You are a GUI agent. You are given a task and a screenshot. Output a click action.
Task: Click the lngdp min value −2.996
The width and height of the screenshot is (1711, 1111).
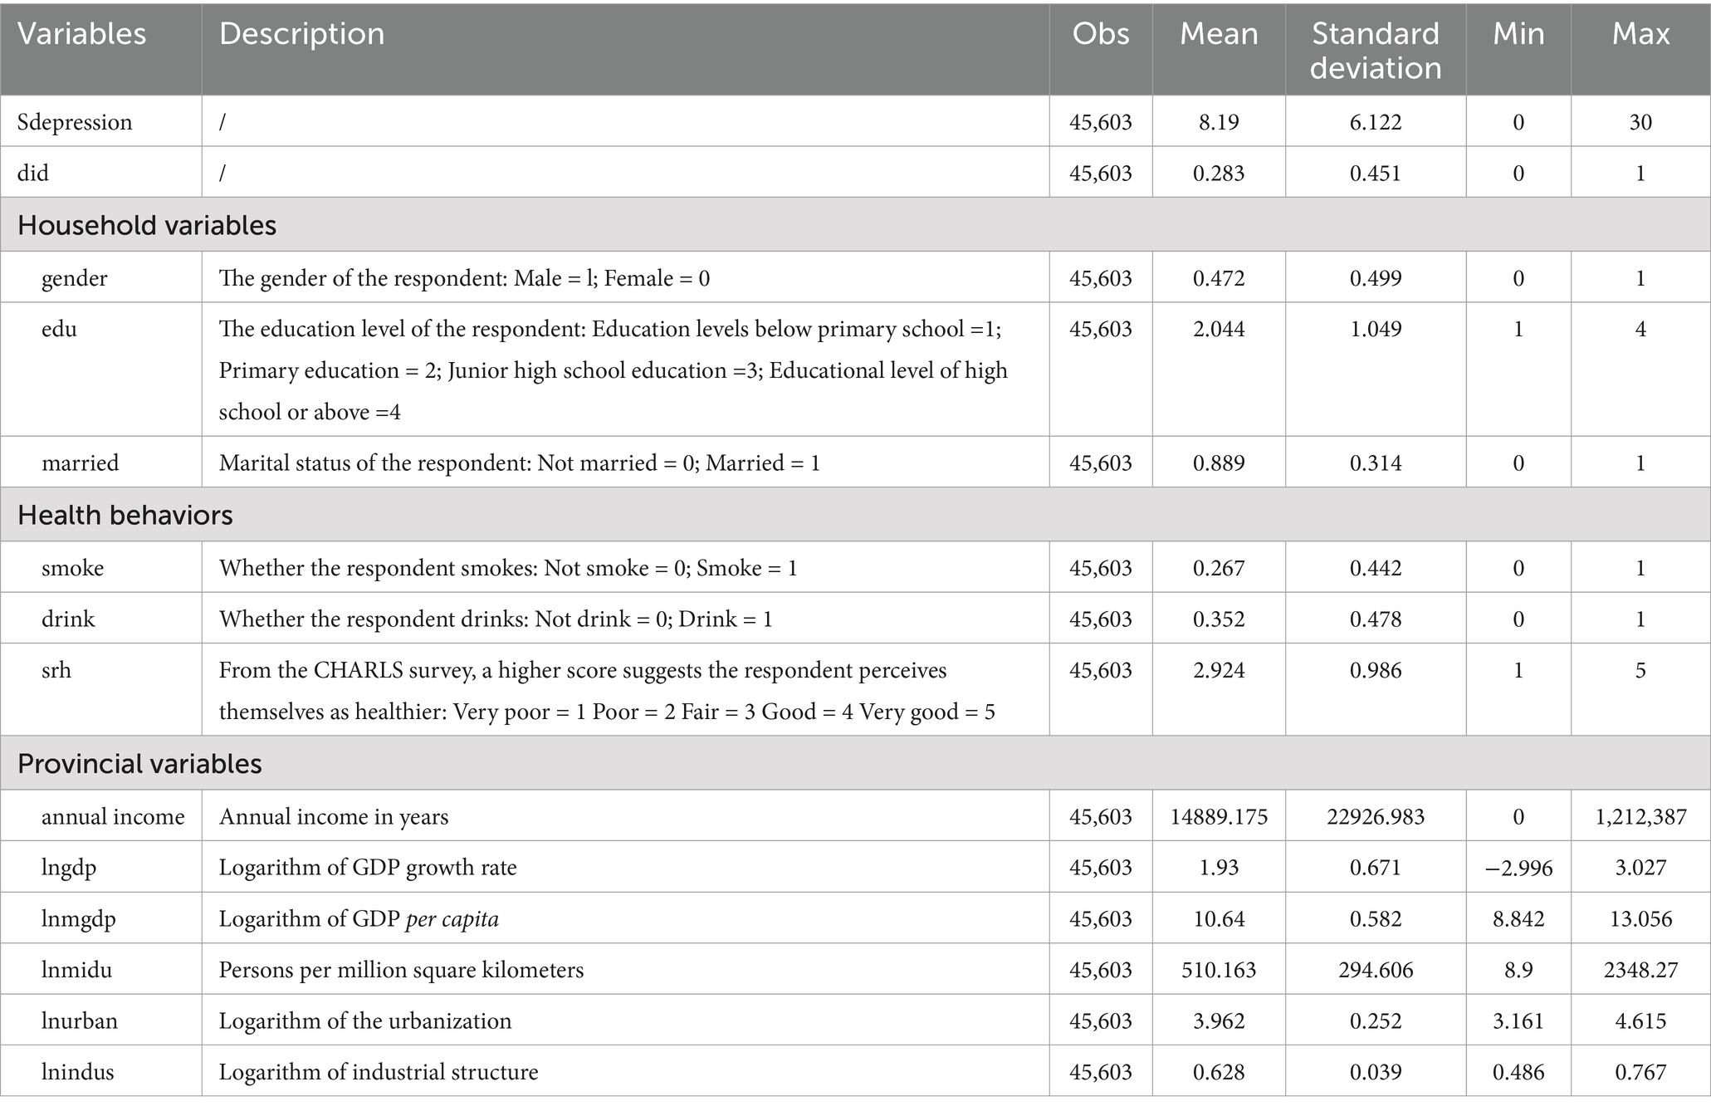(1518, 868)
